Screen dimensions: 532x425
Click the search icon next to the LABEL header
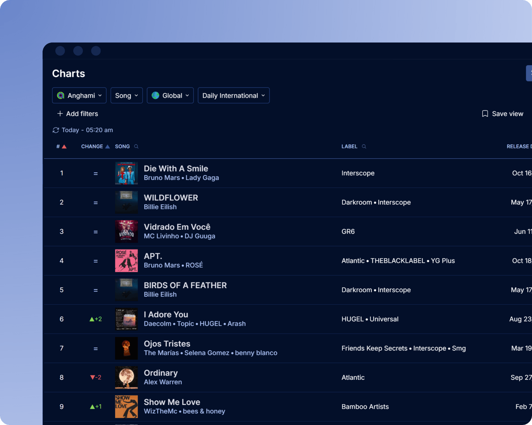[363, 146]
